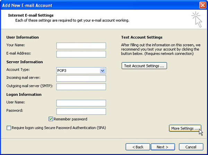Viewport: 208px width, 155px height.
Task: Uncheck the Remember password checkbox
Action: point(51,119)
